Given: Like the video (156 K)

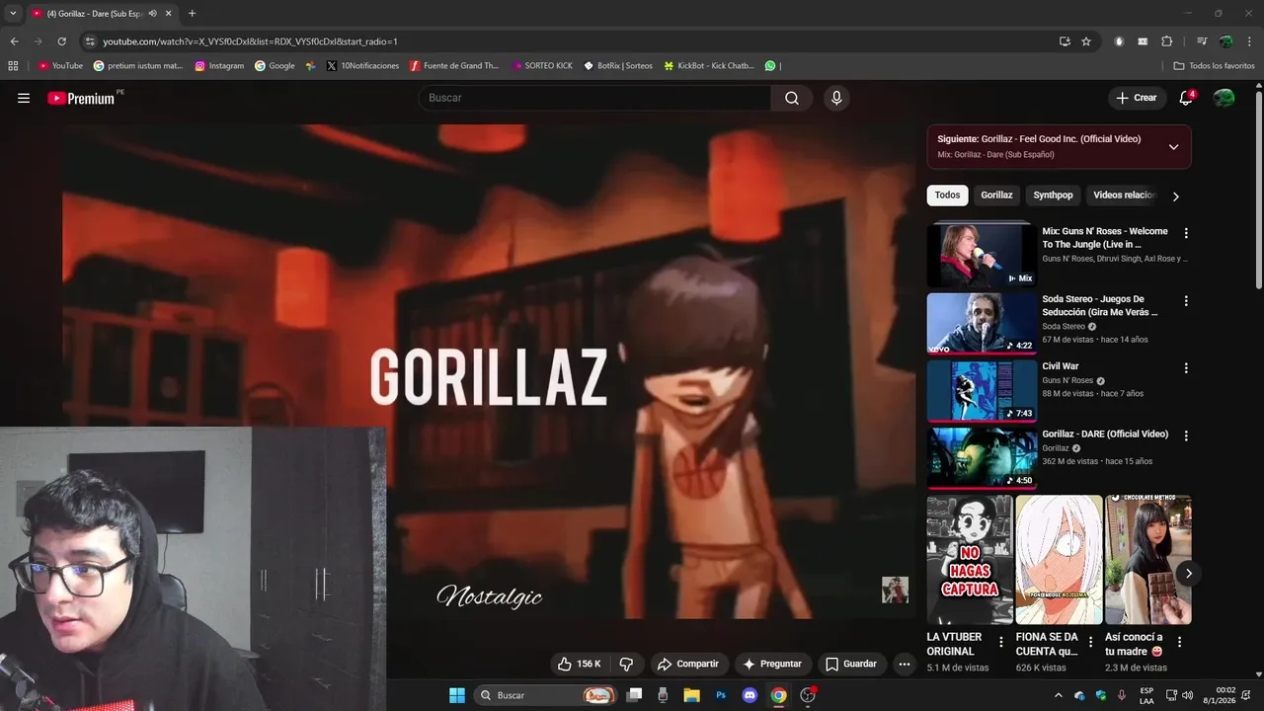Looking at the screenshot, I should pyautogui.click(x=579, y=664).
